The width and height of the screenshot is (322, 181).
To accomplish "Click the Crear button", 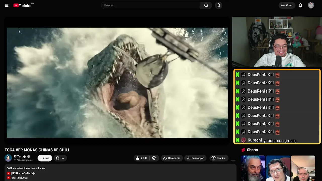I will click(287, 5).
